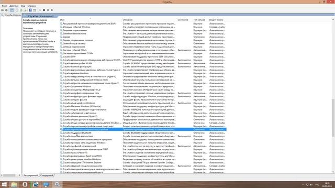Image resolution: width=335 pixels, height=188 pixels.
Task: Click the horizontal scrollbar thumb under the left tree
Action: 9,175
